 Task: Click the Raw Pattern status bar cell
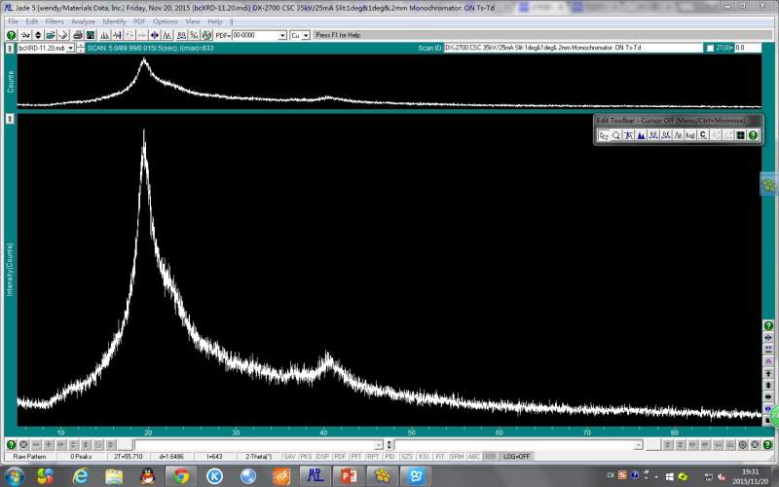pos(30,456)
